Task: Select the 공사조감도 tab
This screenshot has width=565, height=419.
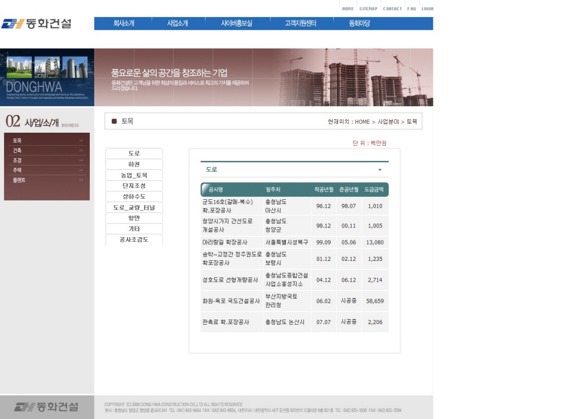Action: pyautogui.click(x=134, y=239)
